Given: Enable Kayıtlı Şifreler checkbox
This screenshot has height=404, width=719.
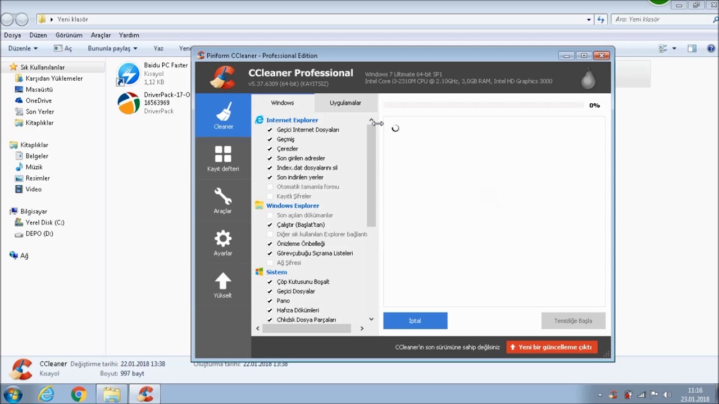Looking at the screenshot, I should tap(270, 196).
